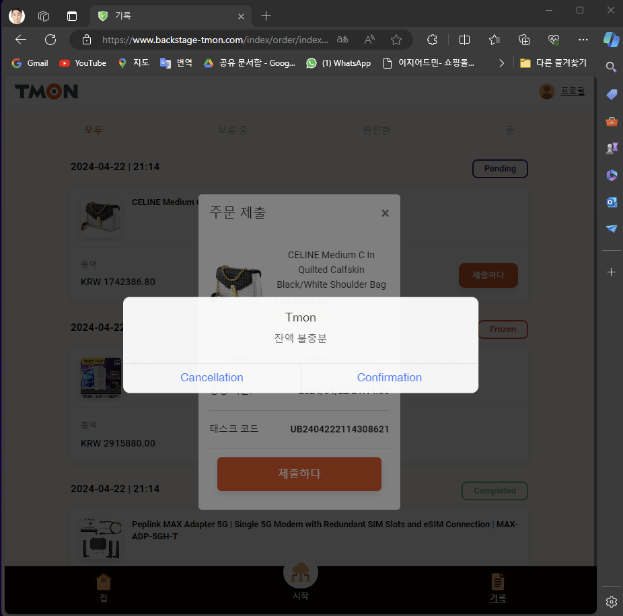Image resolution: width=623 pixels, height=616 pixels.
Task: Open 이지어드민 bookmark
Action: coord(429,63)
